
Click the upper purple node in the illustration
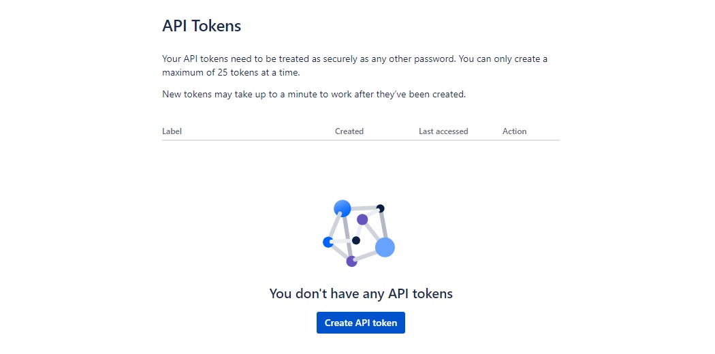[x=362, y=219]
